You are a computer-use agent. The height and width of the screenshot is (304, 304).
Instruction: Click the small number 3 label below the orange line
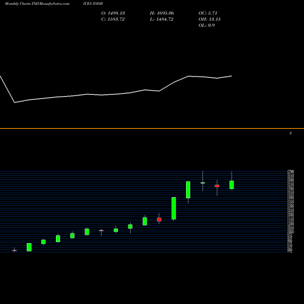coord(291,133)
